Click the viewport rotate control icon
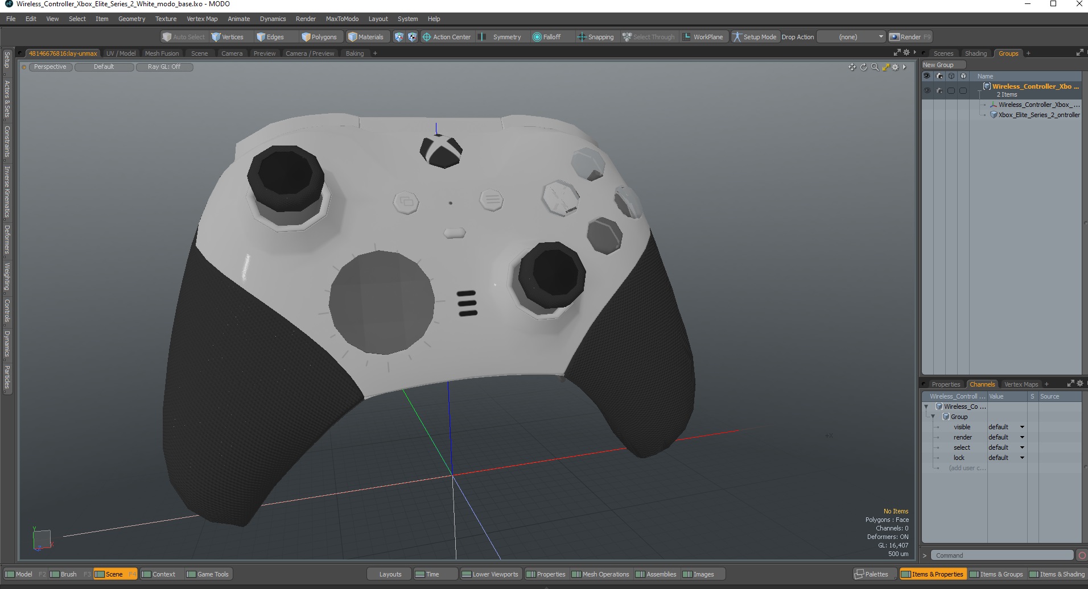The image size is (1088, 589). 863,67
